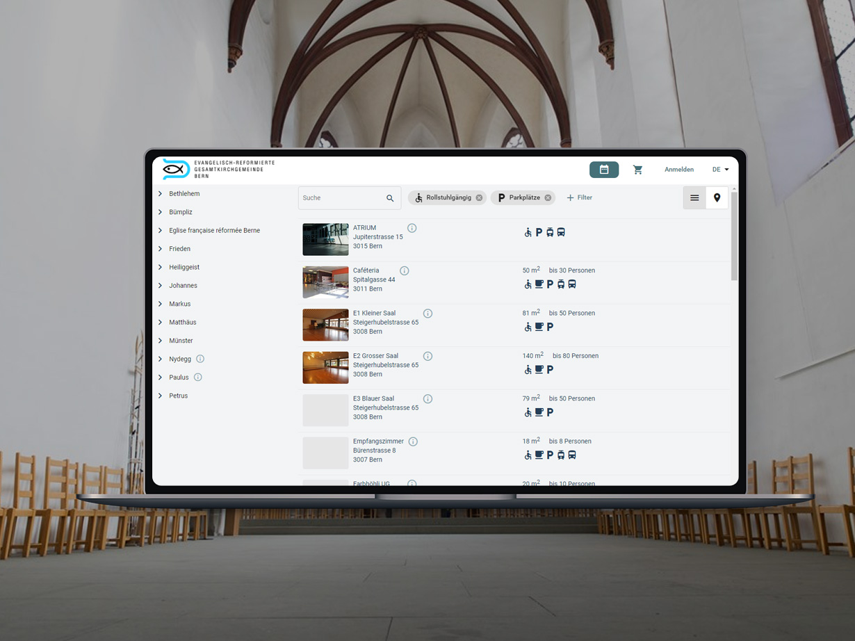Viewport: 855px width, 641px height.
Task: Open the shopping cart
Action: point(637,170)
